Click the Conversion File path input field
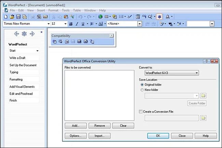Viewport: 222px width, 148px height. coord(172,118)
